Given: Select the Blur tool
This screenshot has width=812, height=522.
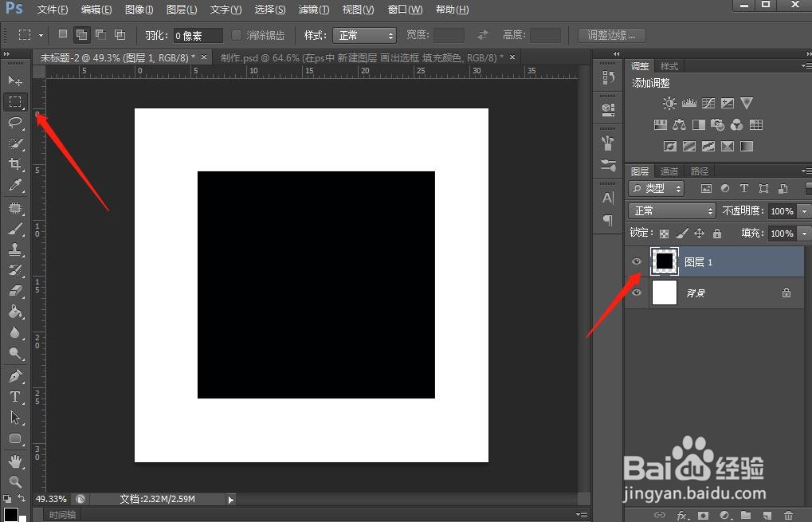Looking at the screenshot, I should tap(15, 332).
